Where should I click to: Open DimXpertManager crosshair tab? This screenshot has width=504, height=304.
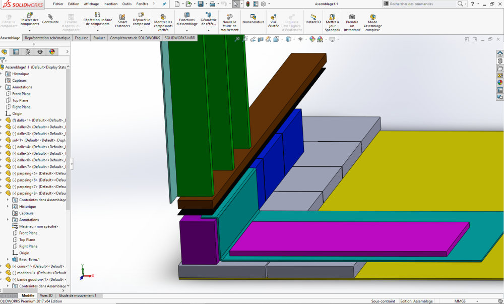coord(40,52)
